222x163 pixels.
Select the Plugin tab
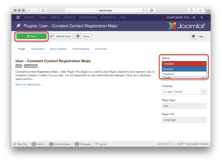click(x=22, y=49)
